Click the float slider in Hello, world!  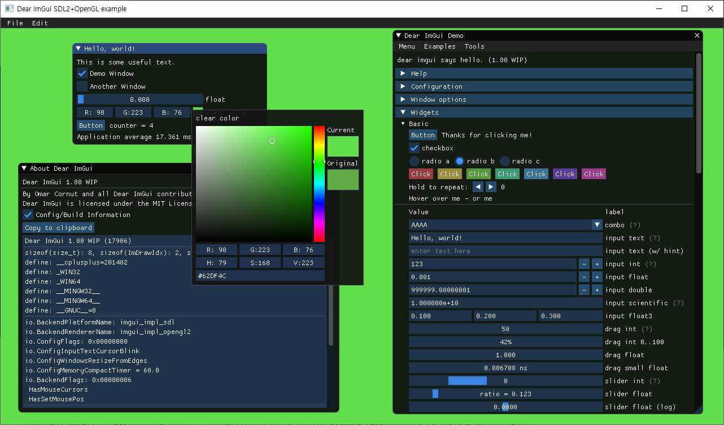pos(140,99)
